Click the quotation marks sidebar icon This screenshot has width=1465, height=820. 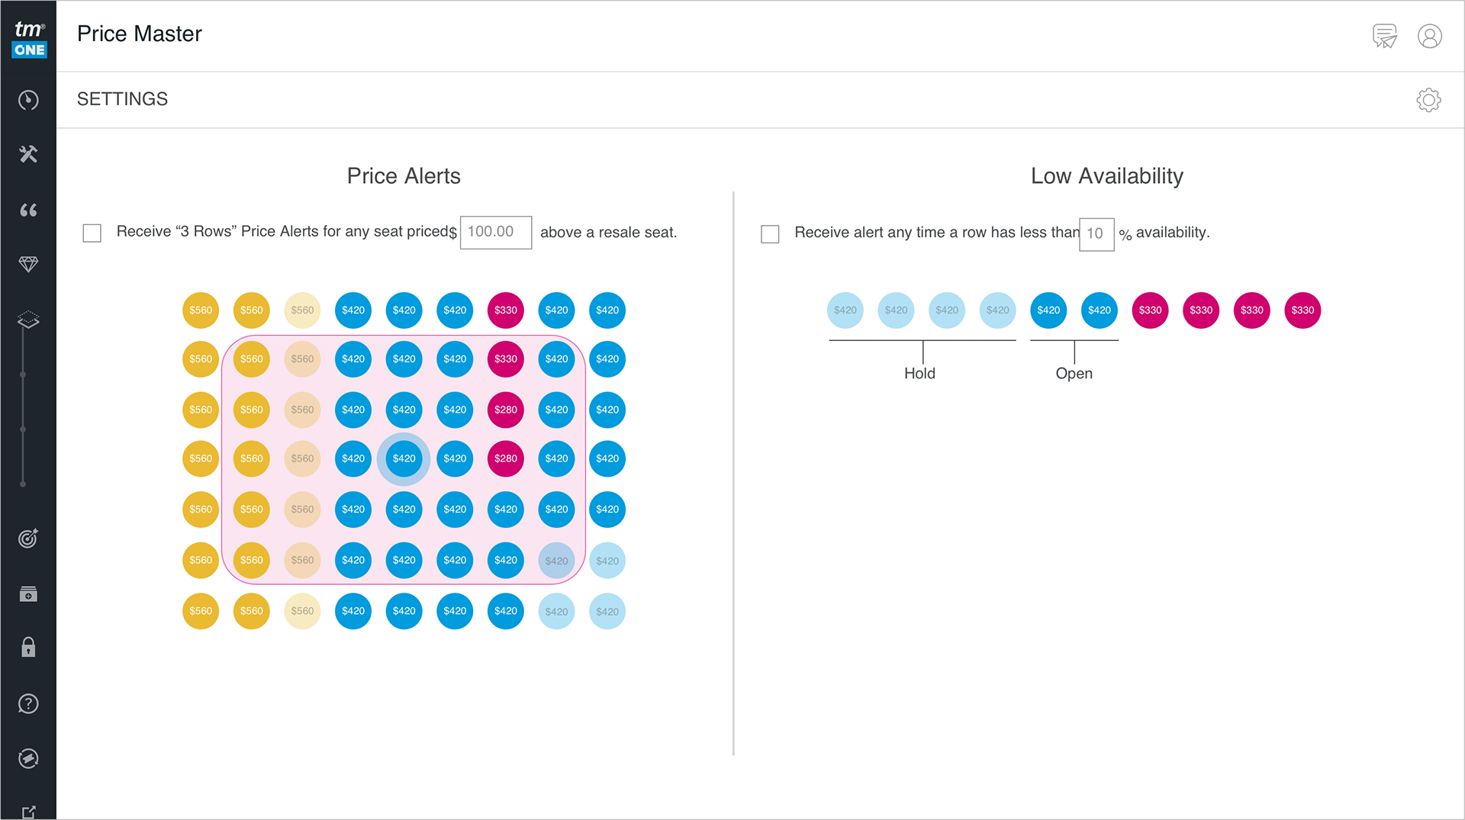(28, 210)
